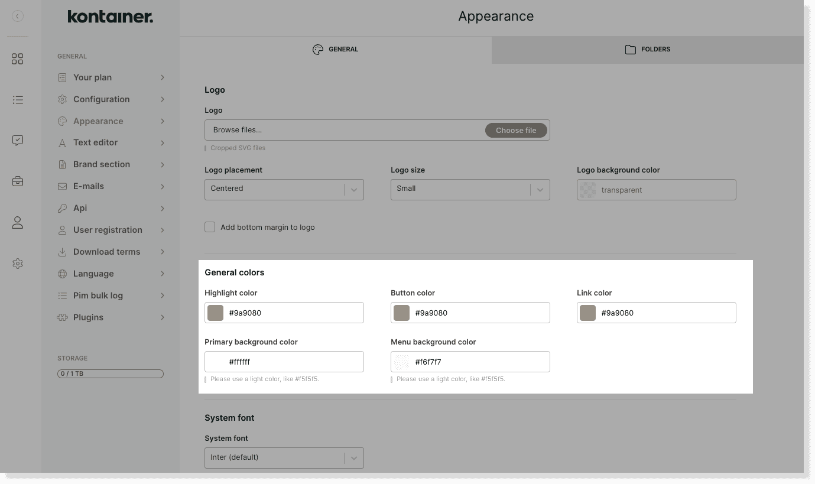The height and width of the screenshot is (484, 815).
Task: Click the briefcase icon in the left sidebar
Action: [18, 181]
